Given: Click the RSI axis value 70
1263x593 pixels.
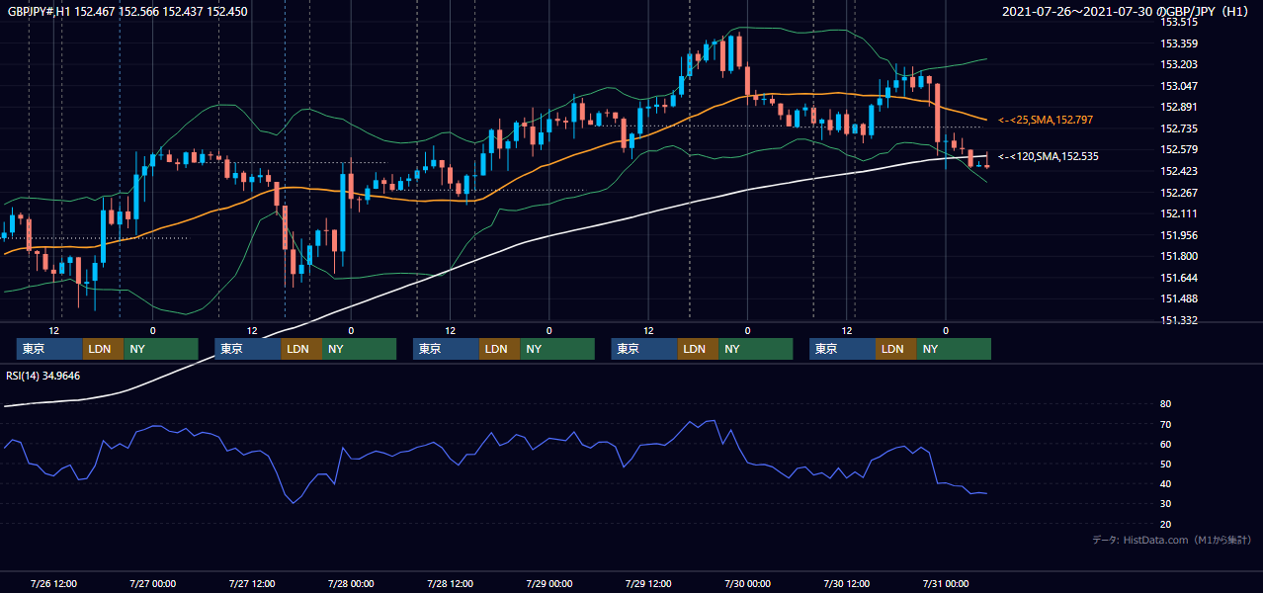Looking at the screenshot, I should (1166, 424).
